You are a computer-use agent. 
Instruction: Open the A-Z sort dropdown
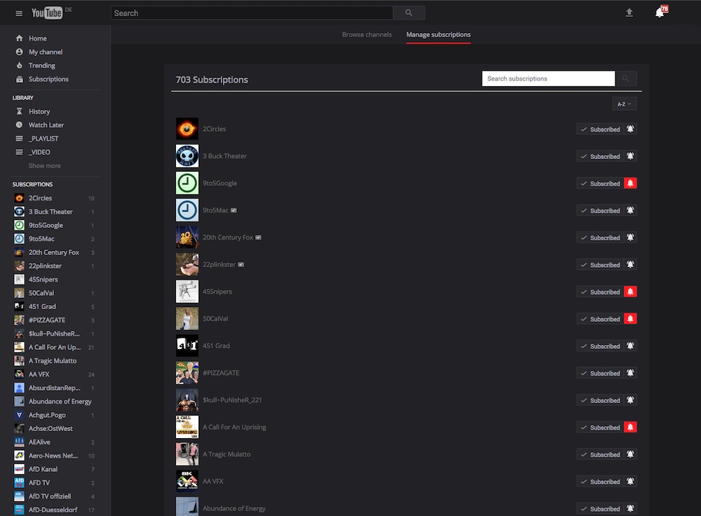(x=624, y=104)
